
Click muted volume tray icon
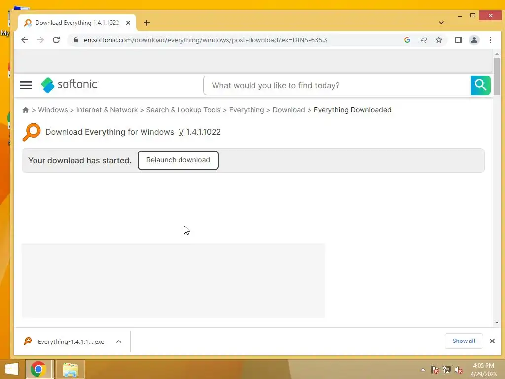[x=459, y=370]
